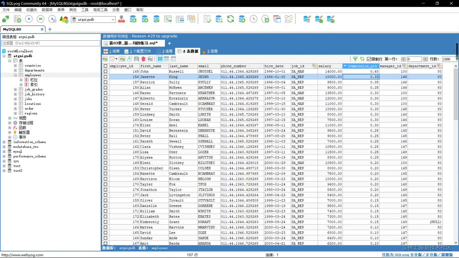
Task: Switch to grid view mode icon
Action: [160, 59]
